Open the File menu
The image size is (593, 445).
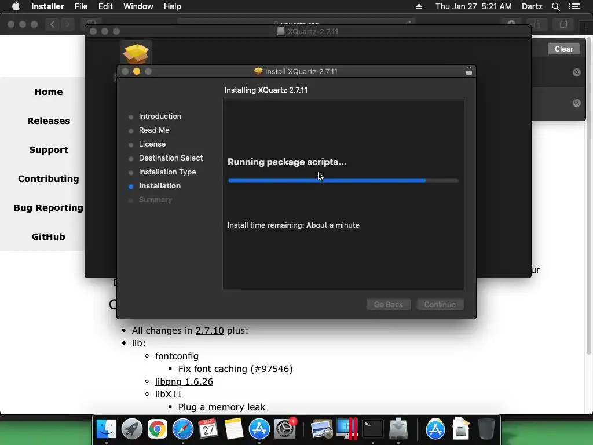pyautogui.click(x=81, y=6)
